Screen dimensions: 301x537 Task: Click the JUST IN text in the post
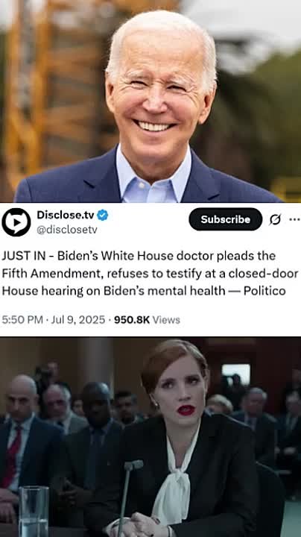[x=25, y=256]
